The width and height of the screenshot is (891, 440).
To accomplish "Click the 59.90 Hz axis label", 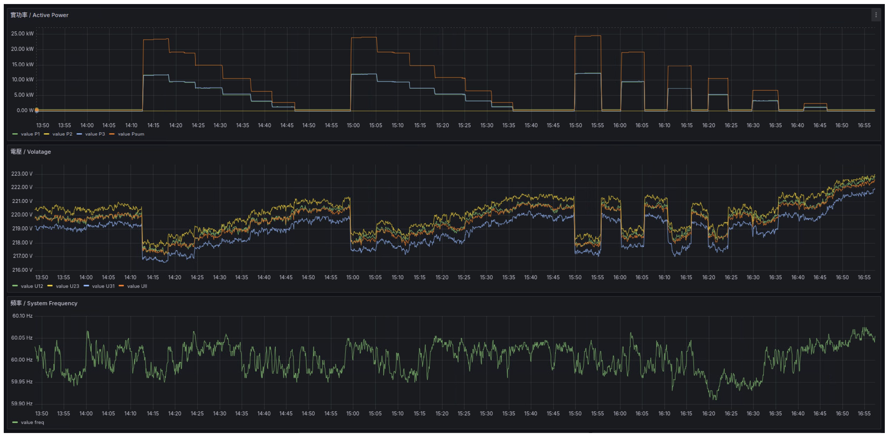I will [x=22, y=404].
